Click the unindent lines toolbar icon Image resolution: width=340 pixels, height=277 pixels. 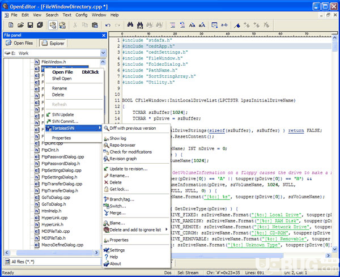(x=182, y=25)
